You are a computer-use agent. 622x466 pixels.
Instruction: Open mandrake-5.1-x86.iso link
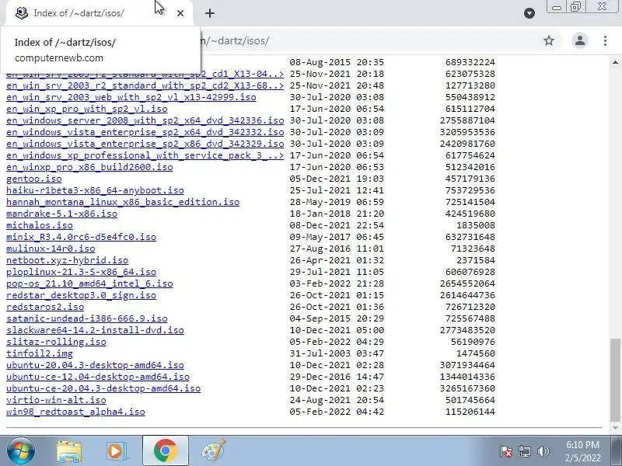click(62, 214)
